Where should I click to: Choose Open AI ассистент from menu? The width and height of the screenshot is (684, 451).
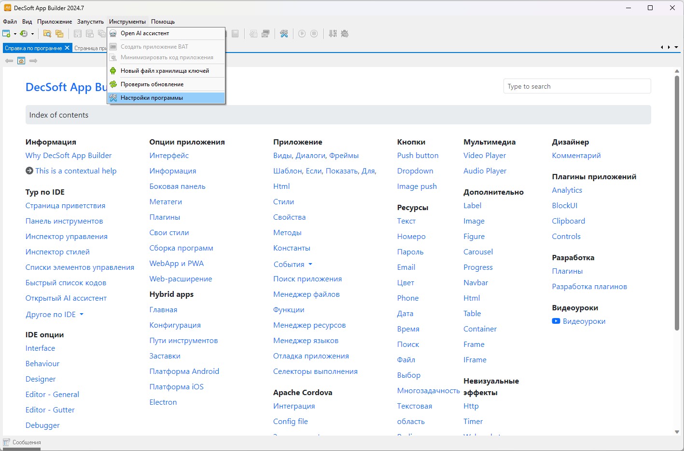145,33
